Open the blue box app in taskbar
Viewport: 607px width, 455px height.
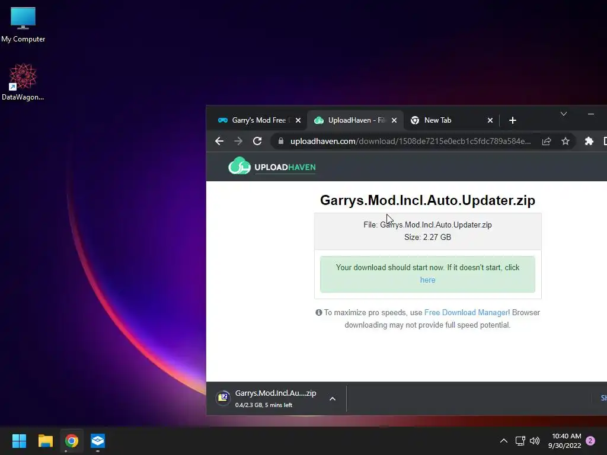98,441
